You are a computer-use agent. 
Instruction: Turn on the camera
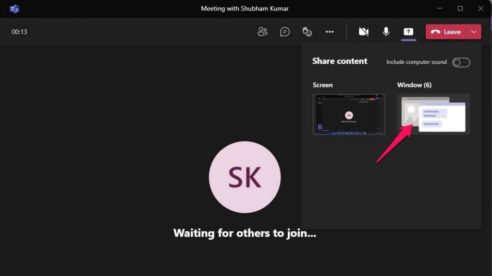364,32
